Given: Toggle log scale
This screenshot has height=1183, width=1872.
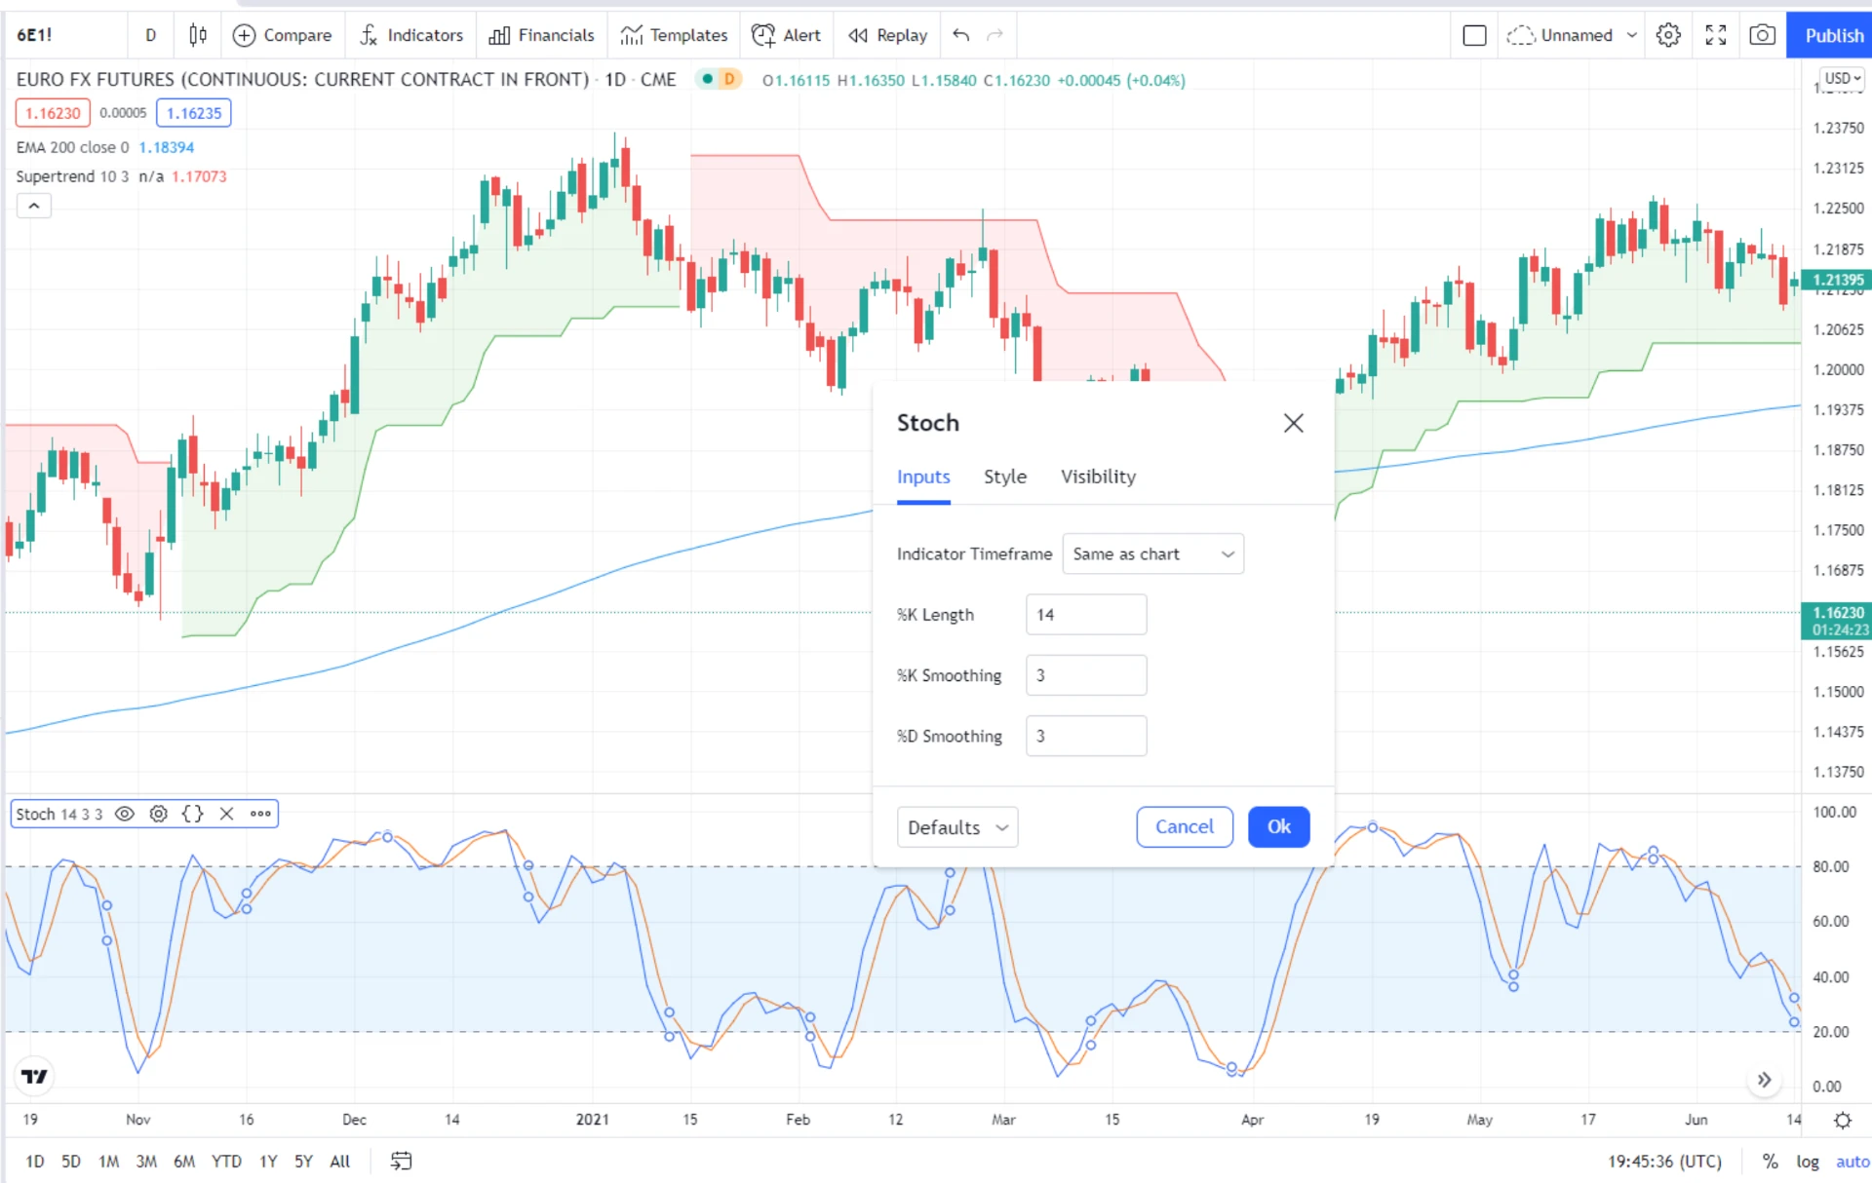Looking at the screenshot, I should click(1808, 1162).
